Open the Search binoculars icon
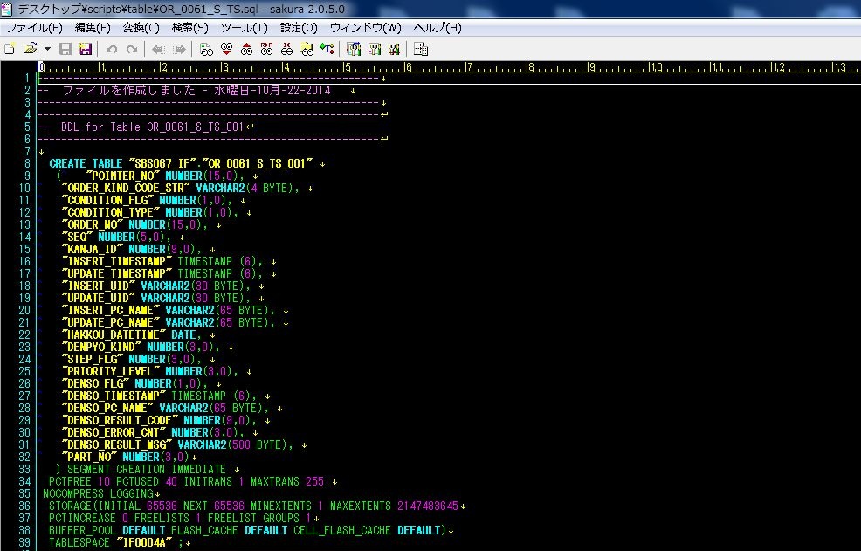This screenshot has height=551, width=861. coord(206,49)
